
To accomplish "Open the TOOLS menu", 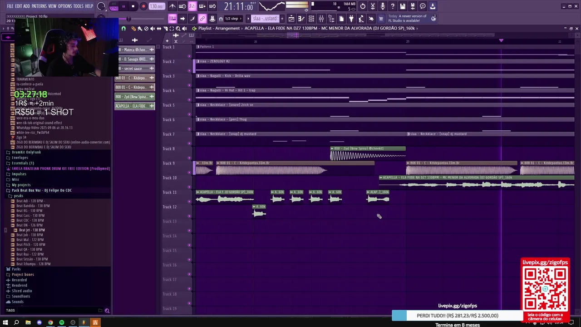I will click(x=78, y=6).
